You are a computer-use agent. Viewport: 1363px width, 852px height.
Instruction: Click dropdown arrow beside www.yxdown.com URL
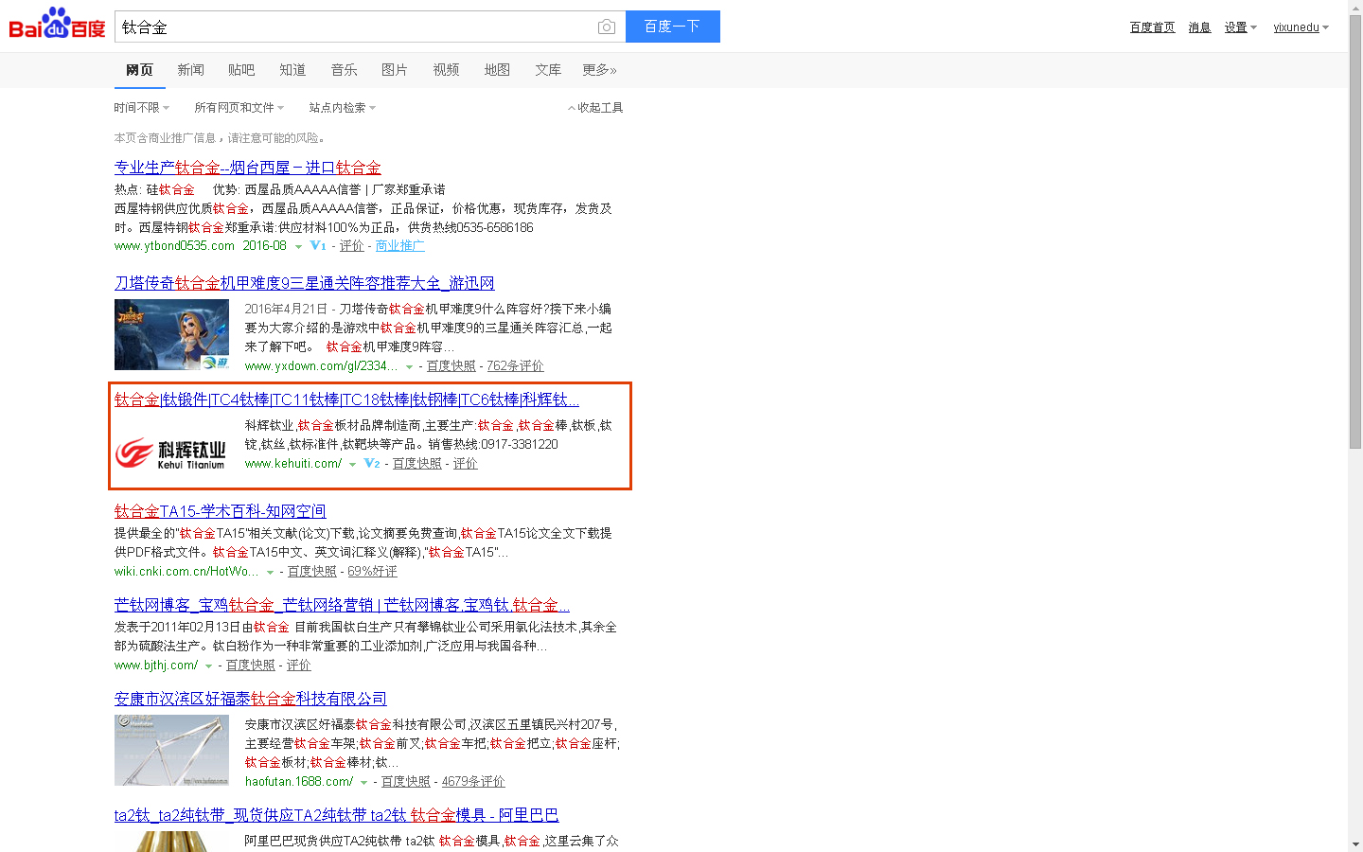409,367
